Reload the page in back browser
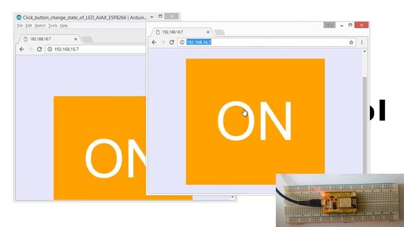Image resolution: width=404 pixels, height=227 pixels. click(x=39, y=49)
